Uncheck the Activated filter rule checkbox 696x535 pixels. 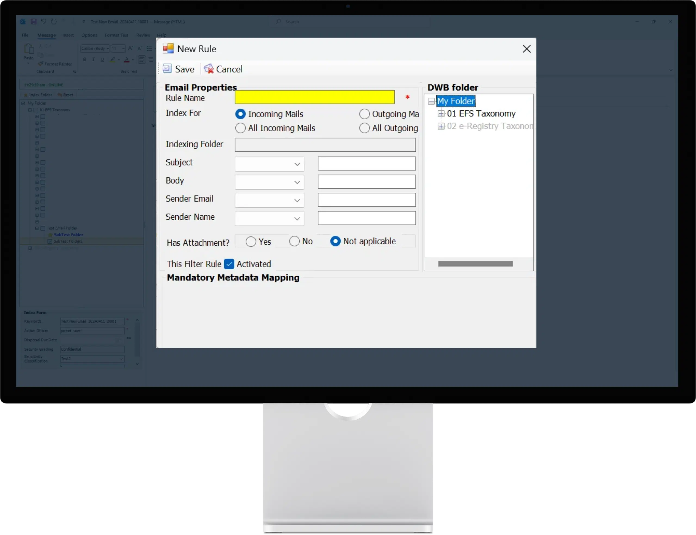coord(229,264)
